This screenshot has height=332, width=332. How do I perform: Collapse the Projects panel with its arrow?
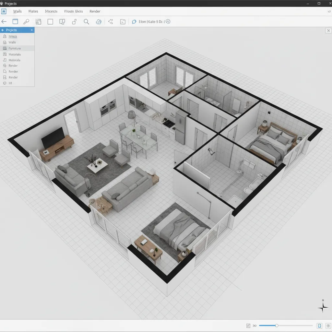coord(32,30)
